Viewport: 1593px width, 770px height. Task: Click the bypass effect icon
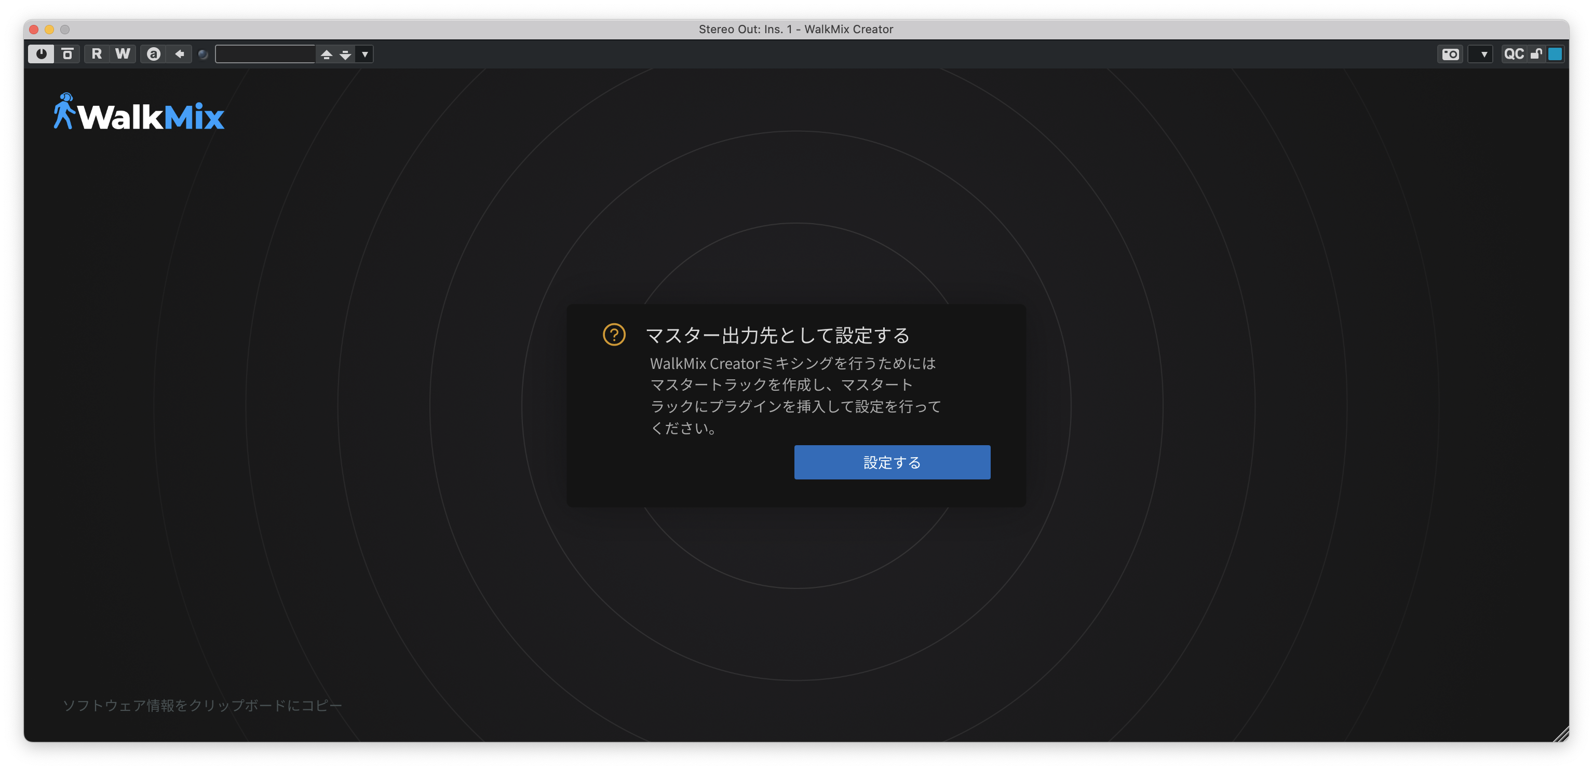[67, 54]
